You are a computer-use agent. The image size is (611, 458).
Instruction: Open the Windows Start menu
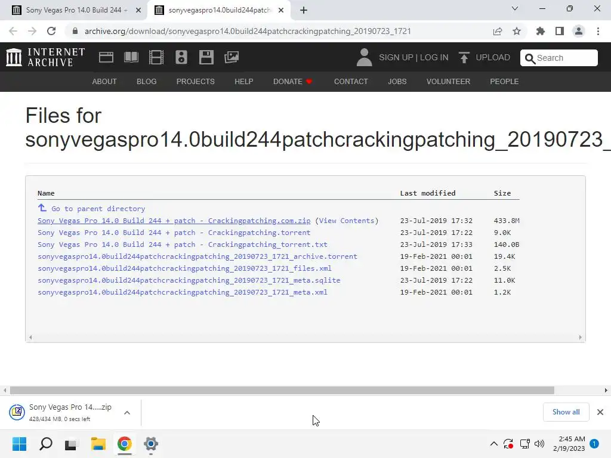coord(20,444)
